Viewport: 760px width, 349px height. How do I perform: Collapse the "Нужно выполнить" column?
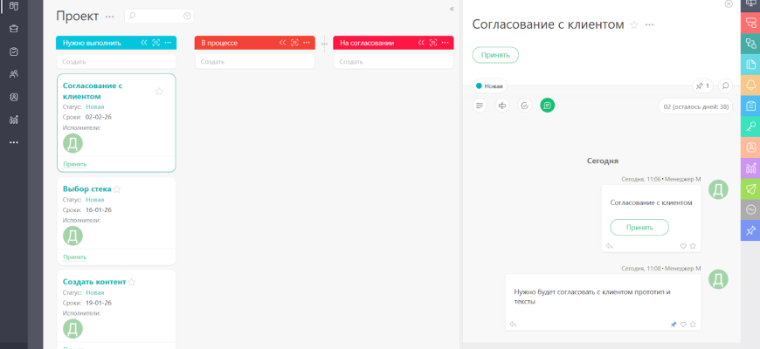click(x=144, y=42)
